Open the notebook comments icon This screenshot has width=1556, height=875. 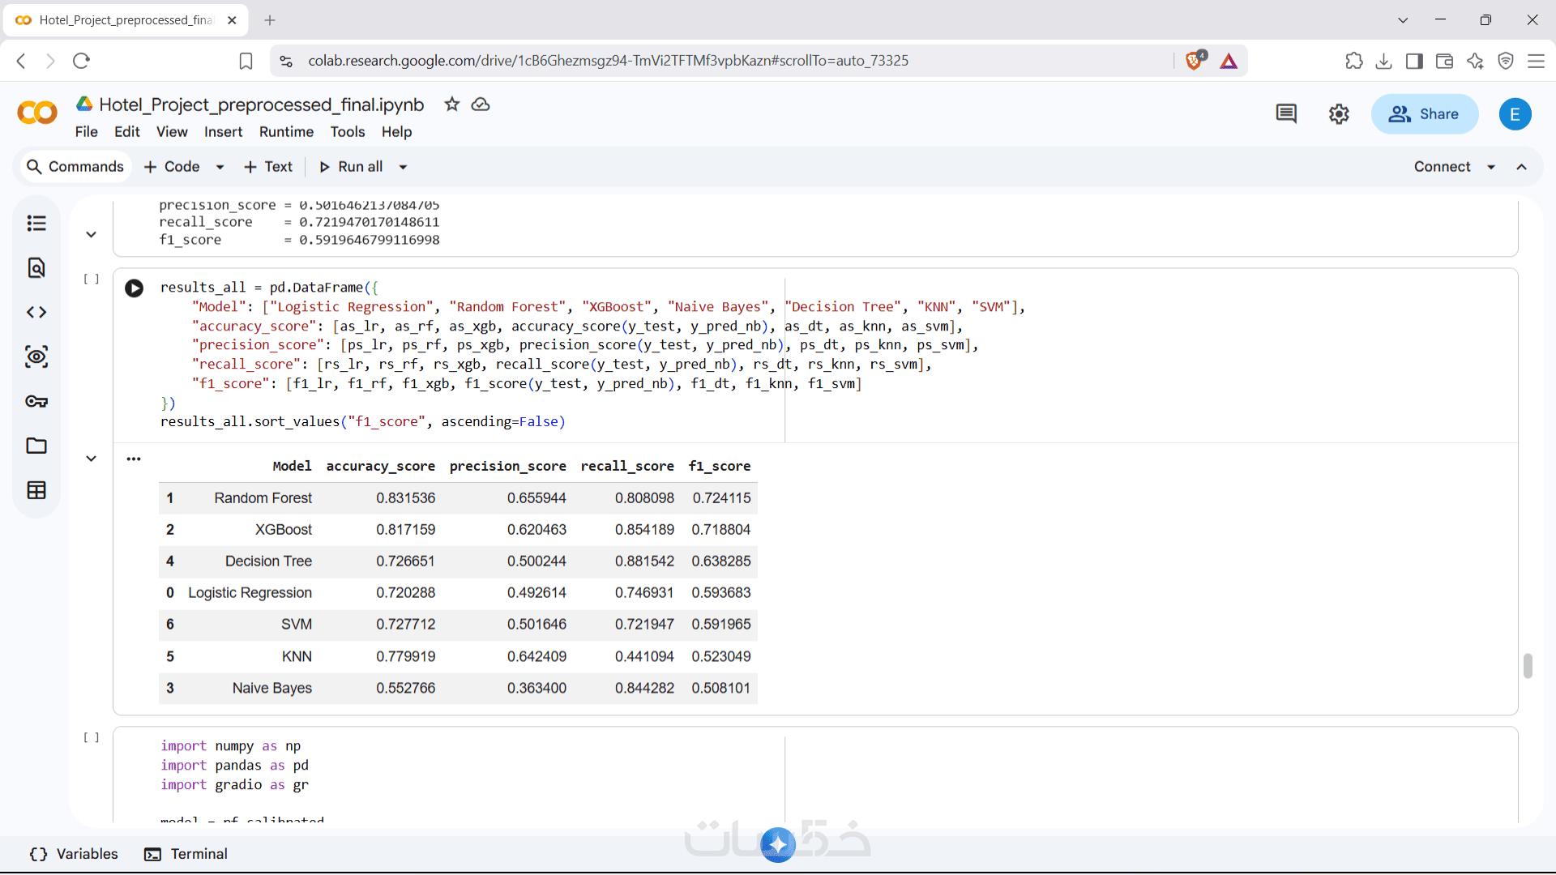(x=1286, y=114)
